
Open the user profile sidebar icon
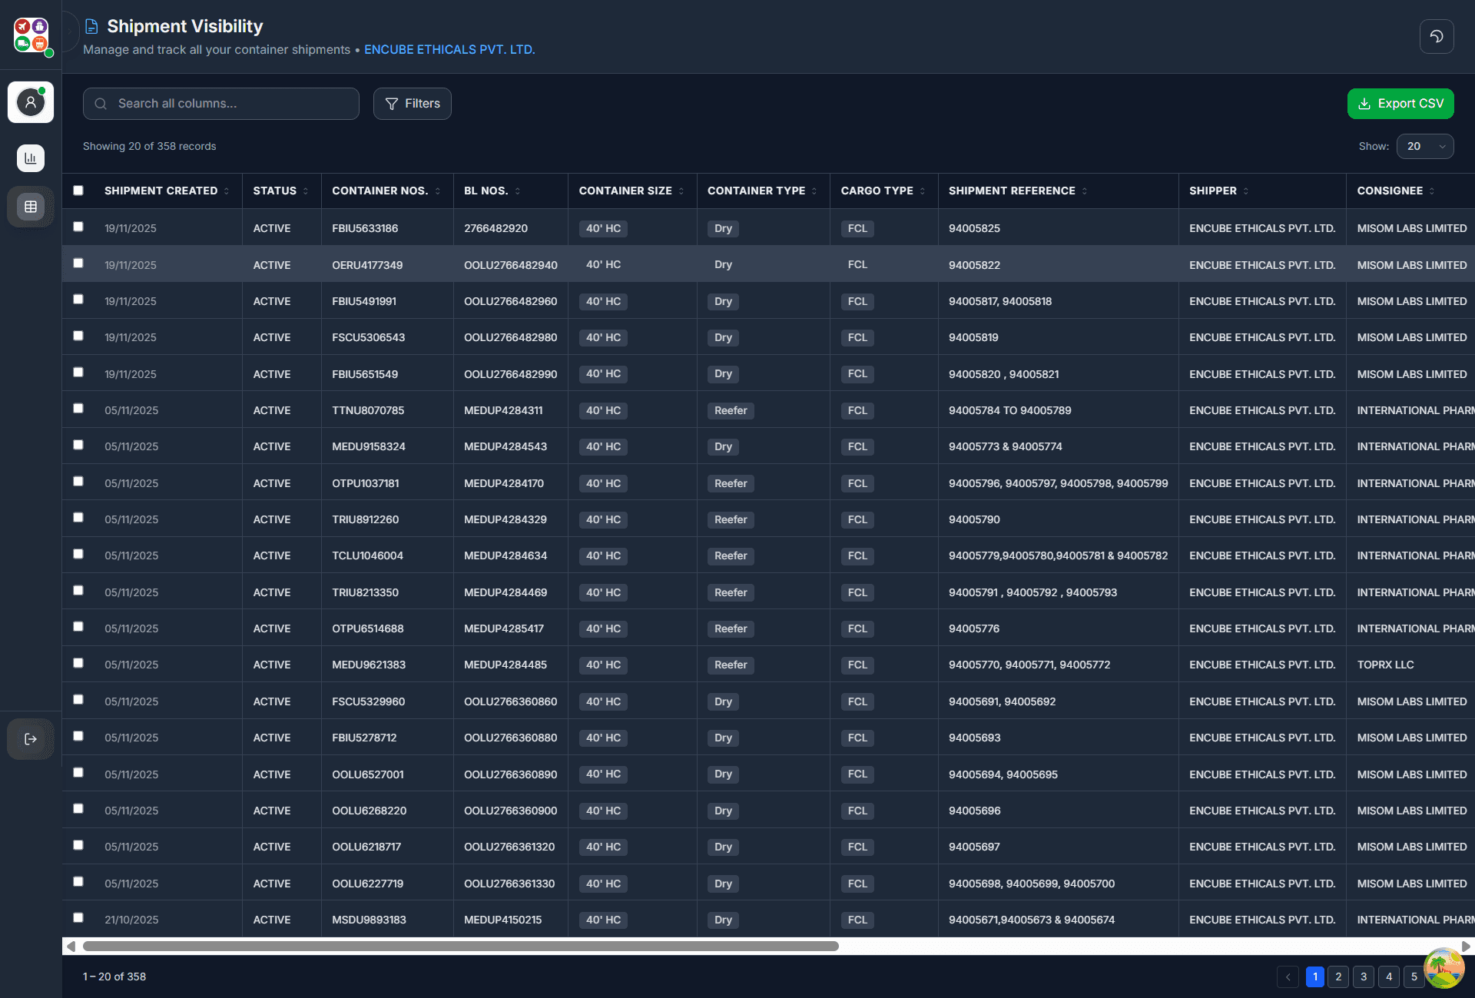[31, 102]
